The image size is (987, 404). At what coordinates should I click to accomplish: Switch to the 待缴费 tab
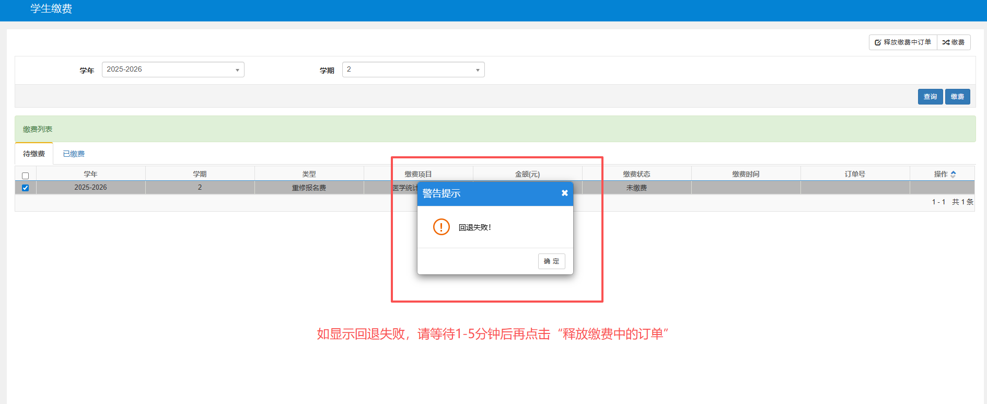(x=34, y=154)
